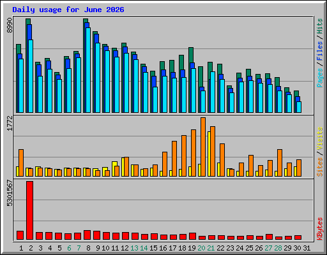Click the tallest orange visits bar for day 20
The height and width of the screenshot is (255, 327).
203,147
